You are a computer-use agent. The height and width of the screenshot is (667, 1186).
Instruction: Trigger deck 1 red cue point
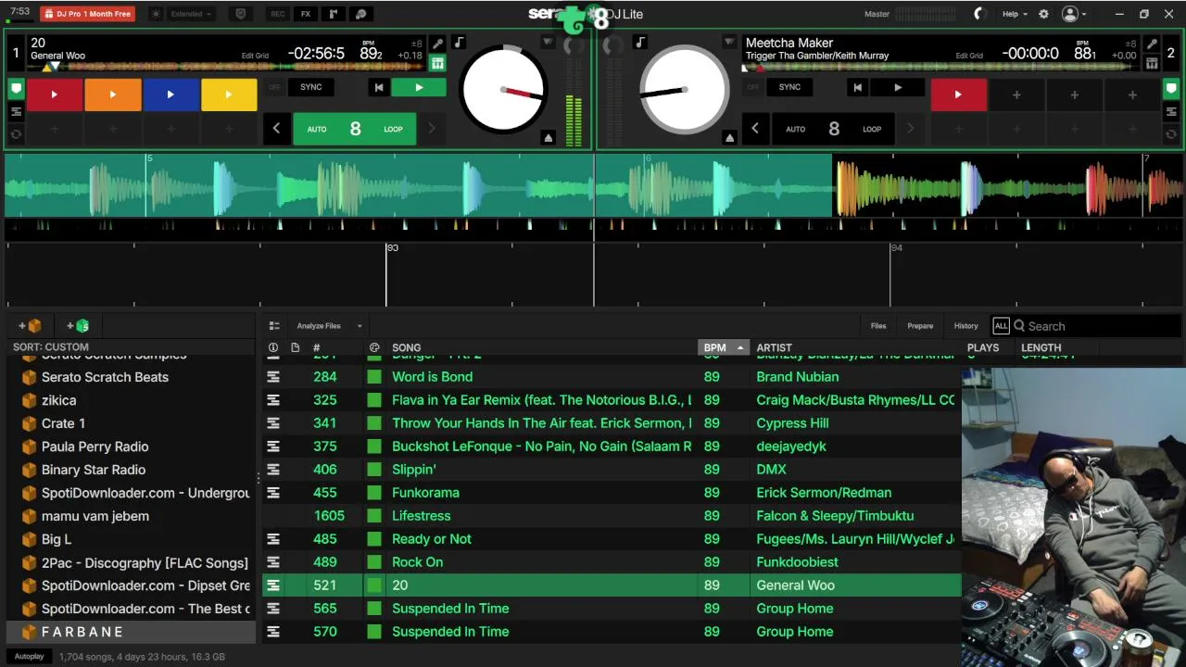(x=55, y=94)
